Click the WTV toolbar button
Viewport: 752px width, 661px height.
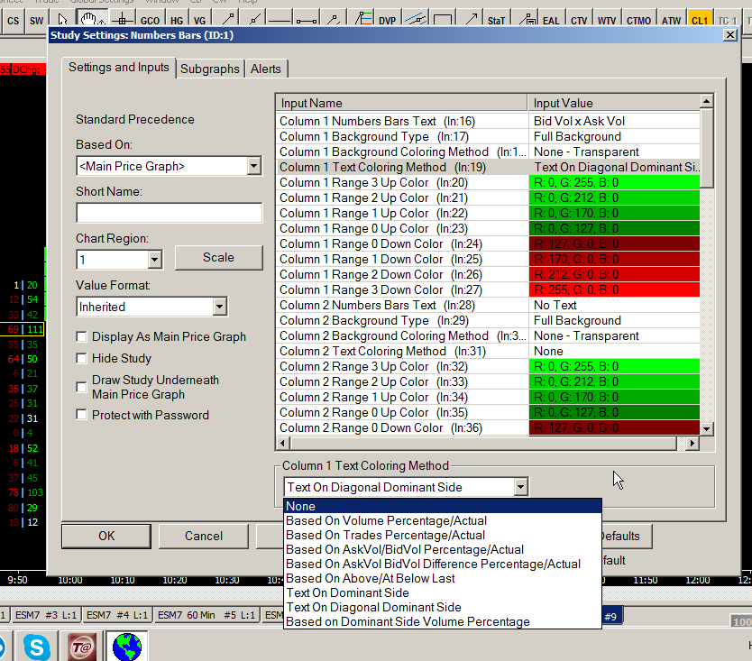pyautogui.click(x=607, y=20)
